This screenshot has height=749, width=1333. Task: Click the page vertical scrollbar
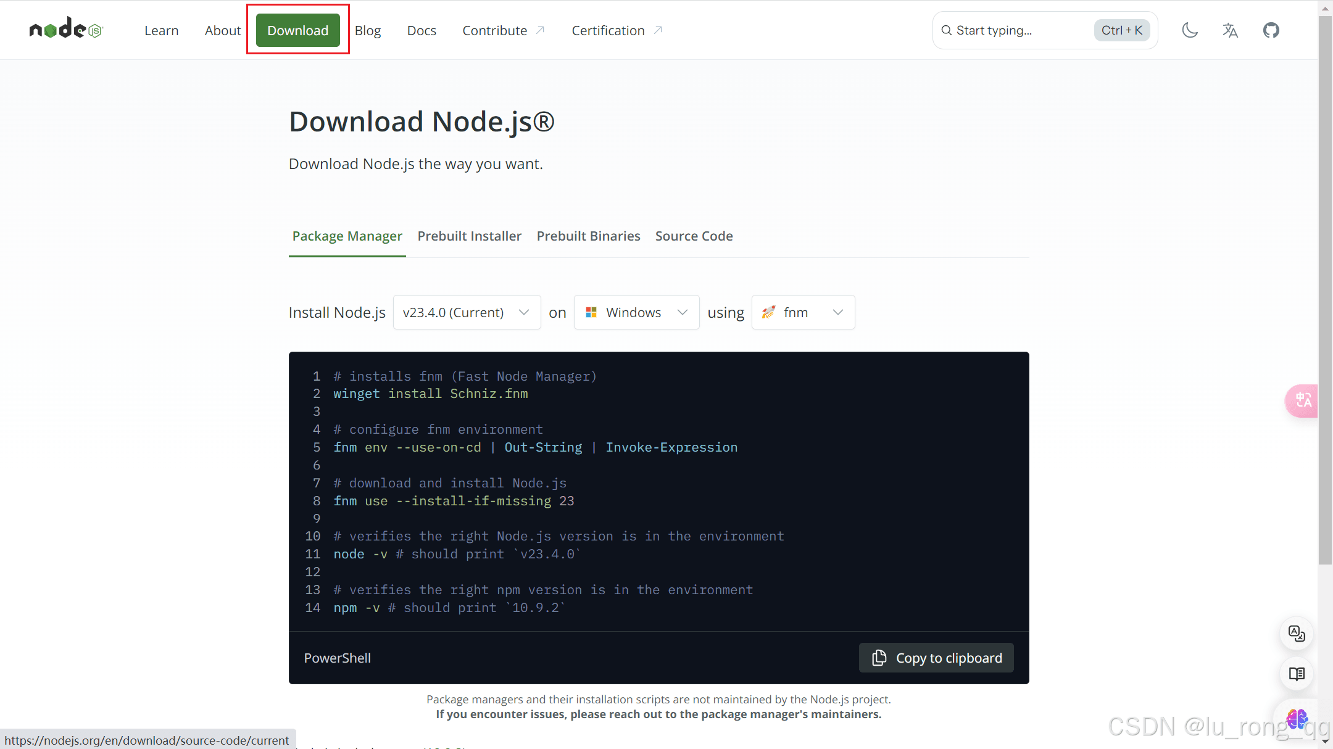1325,290
